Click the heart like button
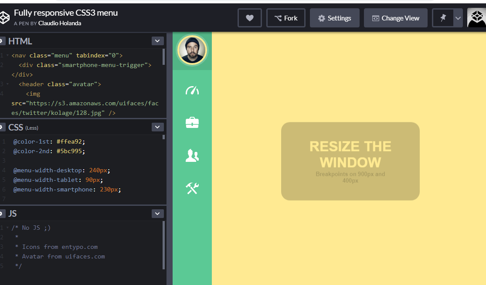 click(249, 18)
